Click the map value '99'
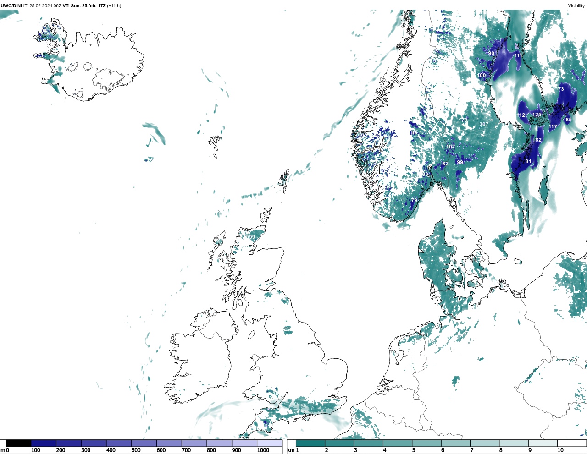This screenshot has width=587, height=454. pos(460,162)
